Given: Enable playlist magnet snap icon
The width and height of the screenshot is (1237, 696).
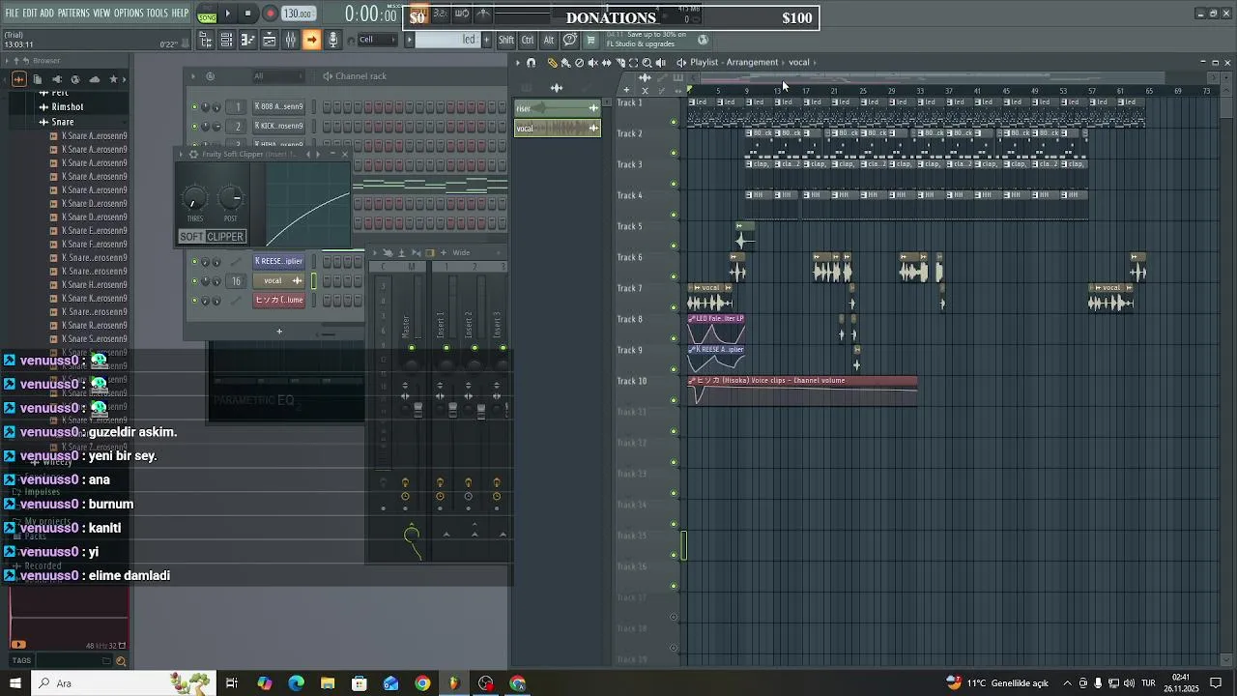Looking at the screenshot, I should 531,63.
